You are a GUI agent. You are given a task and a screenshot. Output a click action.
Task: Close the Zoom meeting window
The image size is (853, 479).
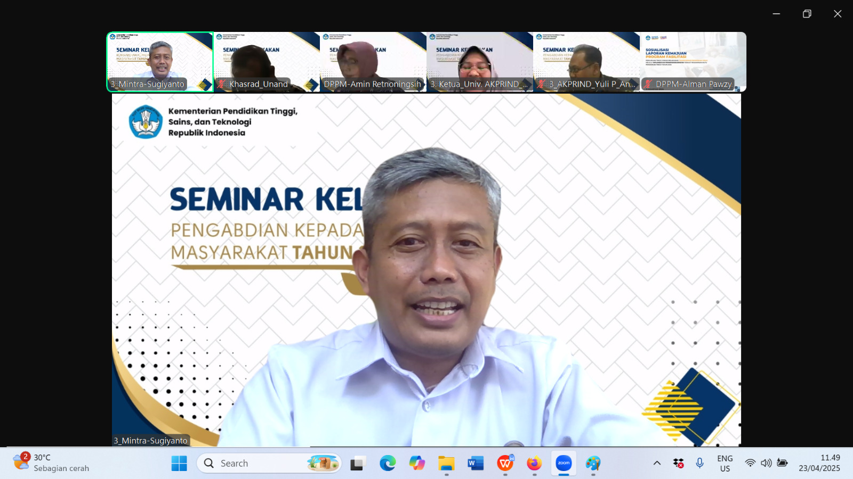click(838, 14)
